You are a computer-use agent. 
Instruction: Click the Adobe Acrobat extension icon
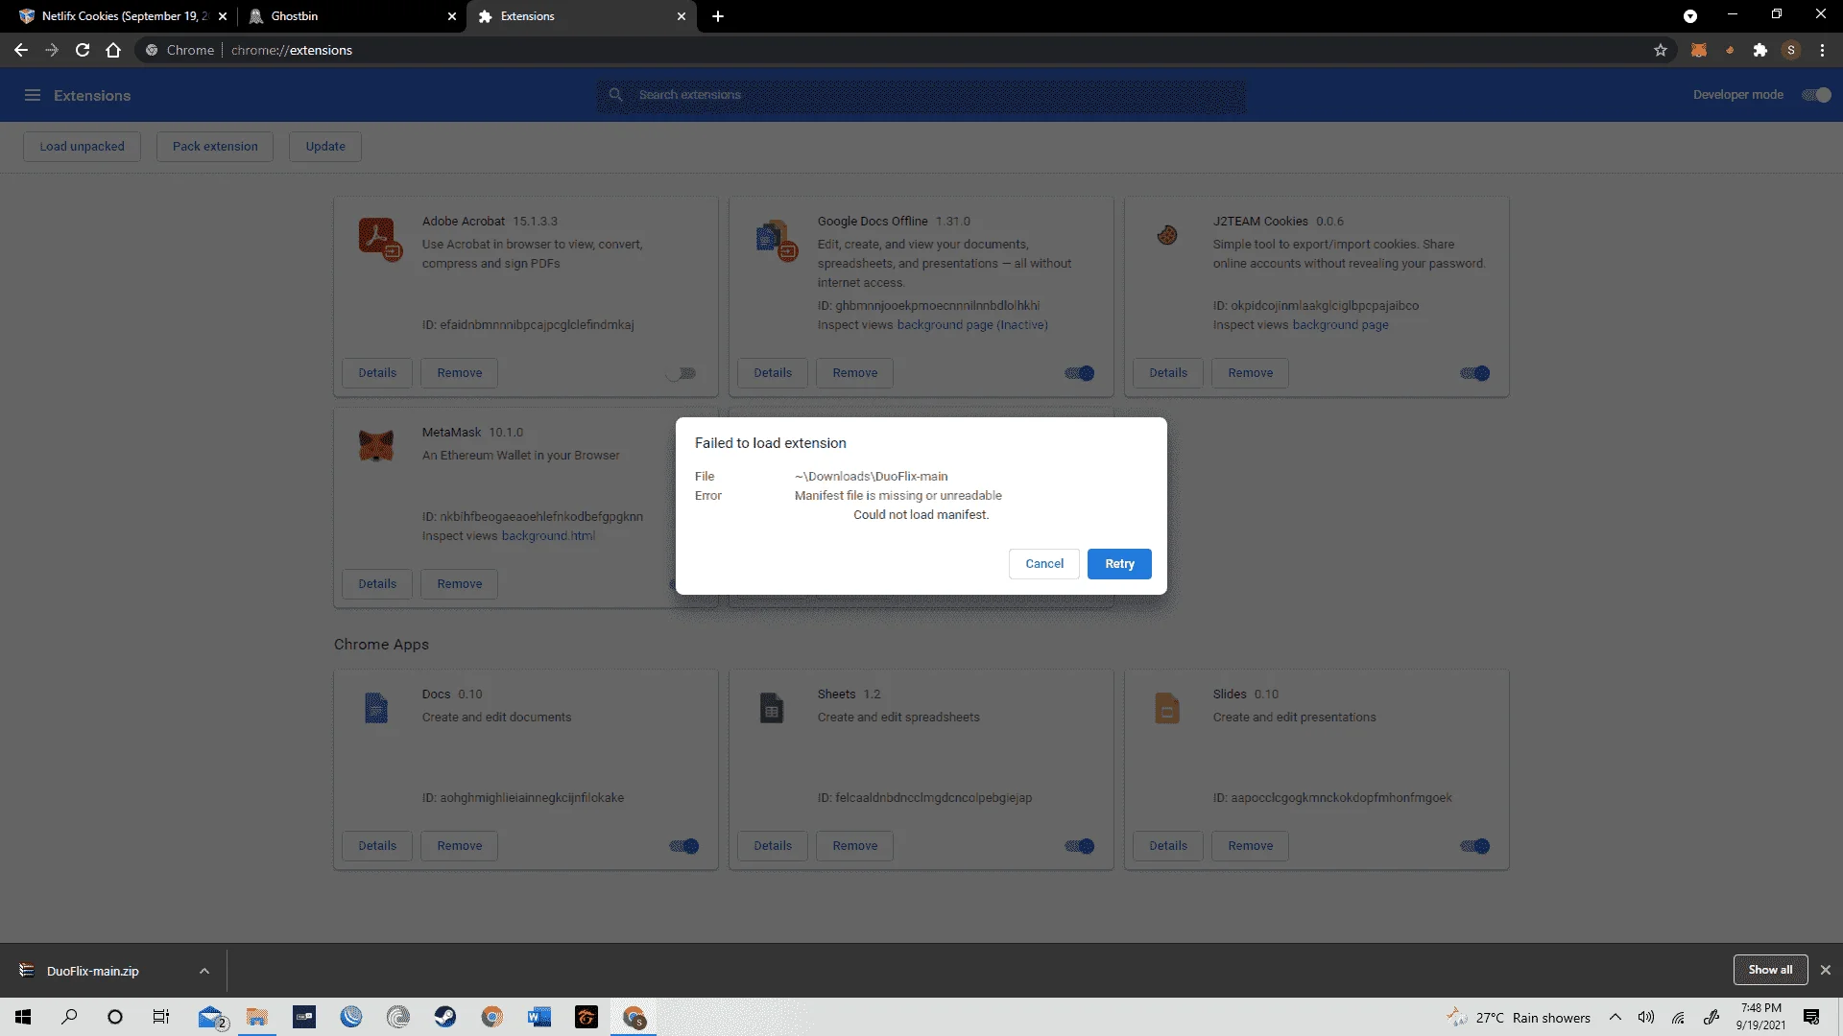coord(378,238)
